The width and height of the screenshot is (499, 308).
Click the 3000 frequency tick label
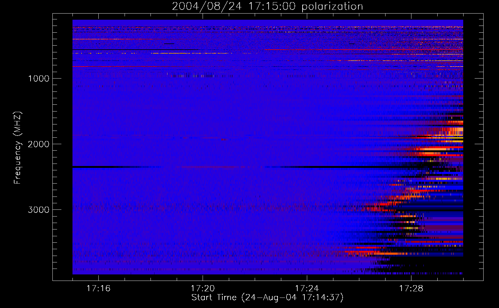click(39, 210)
